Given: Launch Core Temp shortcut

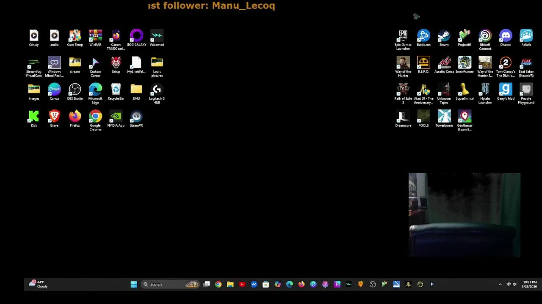Looking at the screenshot, I should point(75,38).
